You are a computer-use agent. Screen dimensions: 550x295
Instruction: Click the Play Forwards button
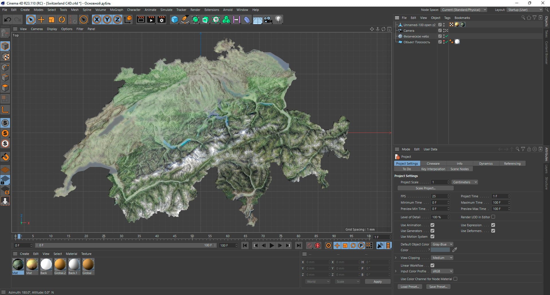click(x=272, y=245)
